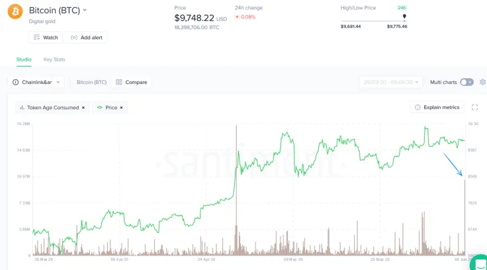487x270 pixels.
Task: Click the Compare columns icon
Action: tap(119, 82)
